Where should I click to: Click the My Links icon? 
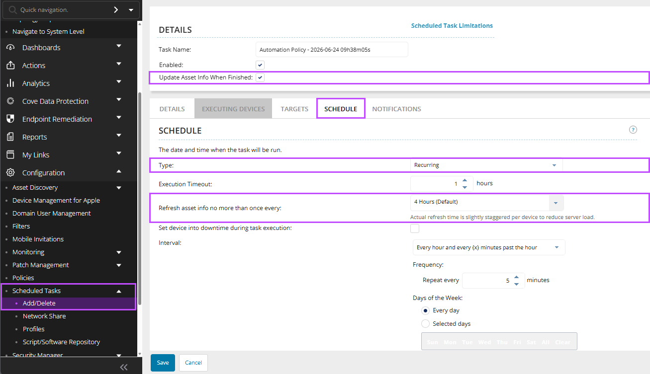10,155
